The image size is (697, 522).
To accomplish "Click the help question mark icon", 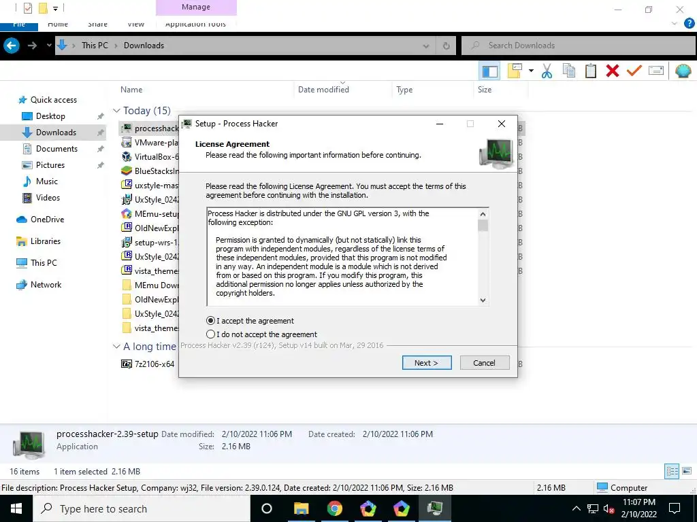I will point(689,24).
